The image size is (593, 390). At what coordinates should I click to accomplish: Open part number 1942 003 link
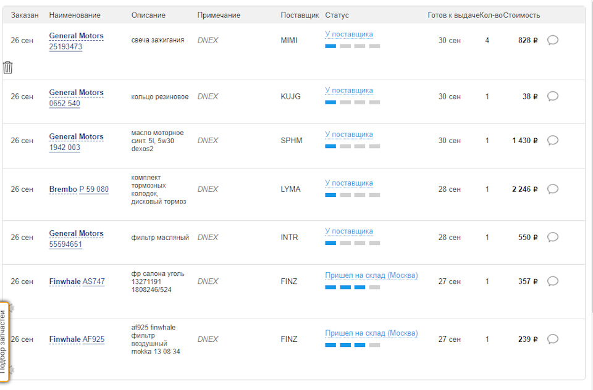click(64, 147)
